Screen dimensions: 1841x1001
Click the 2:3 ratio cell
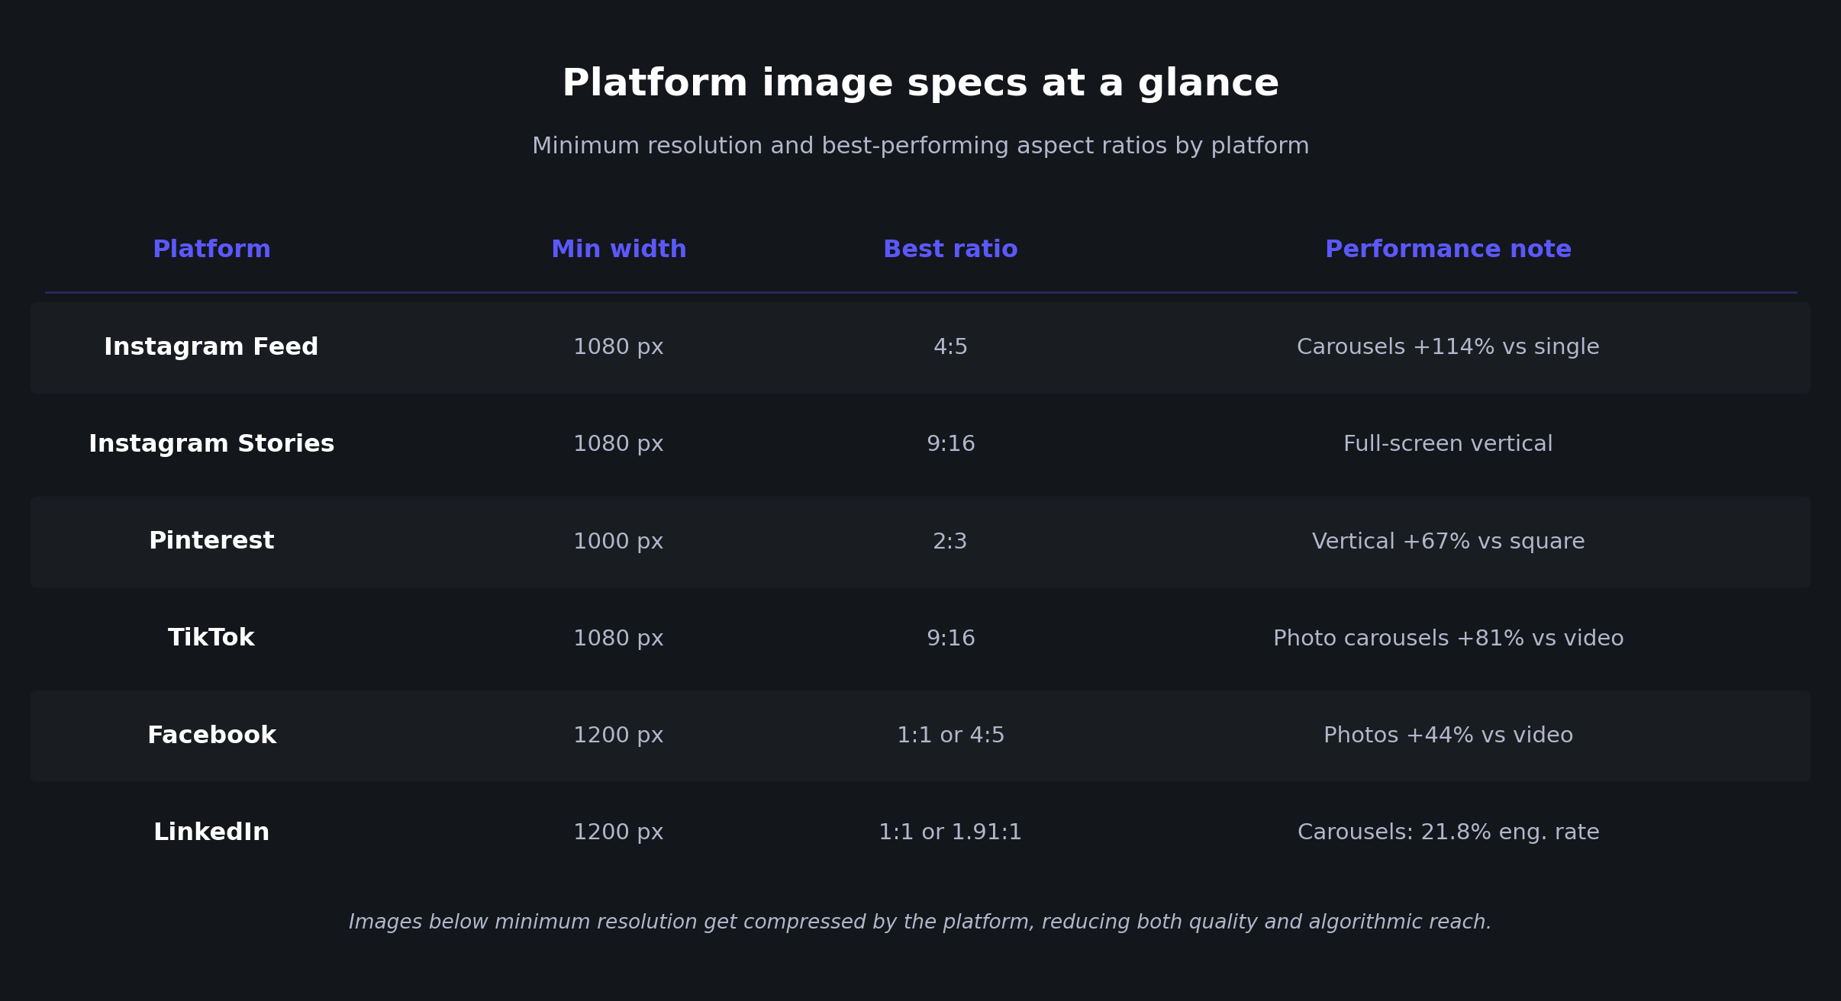950,542
